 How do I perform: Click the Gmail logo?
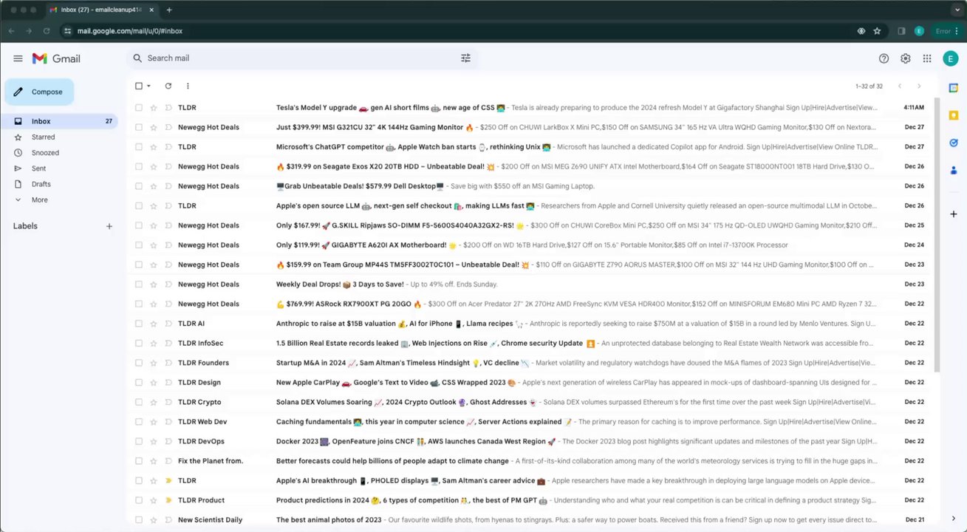pos(56,58)
